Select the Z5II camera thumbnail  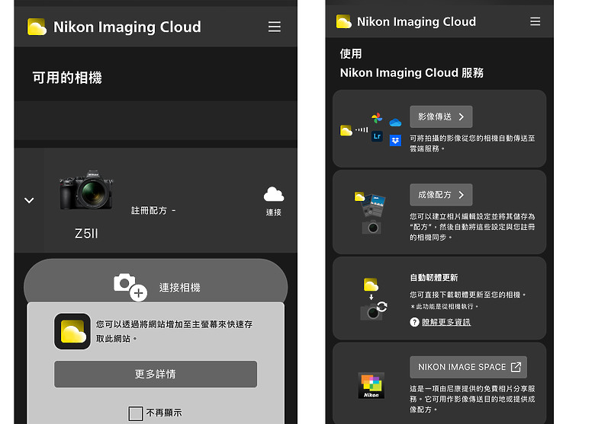[86, 190]
